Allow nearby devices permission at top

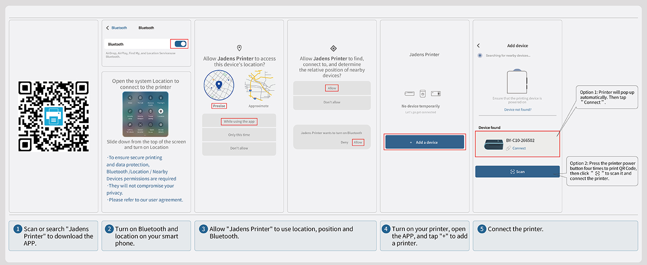coord(332,88)
